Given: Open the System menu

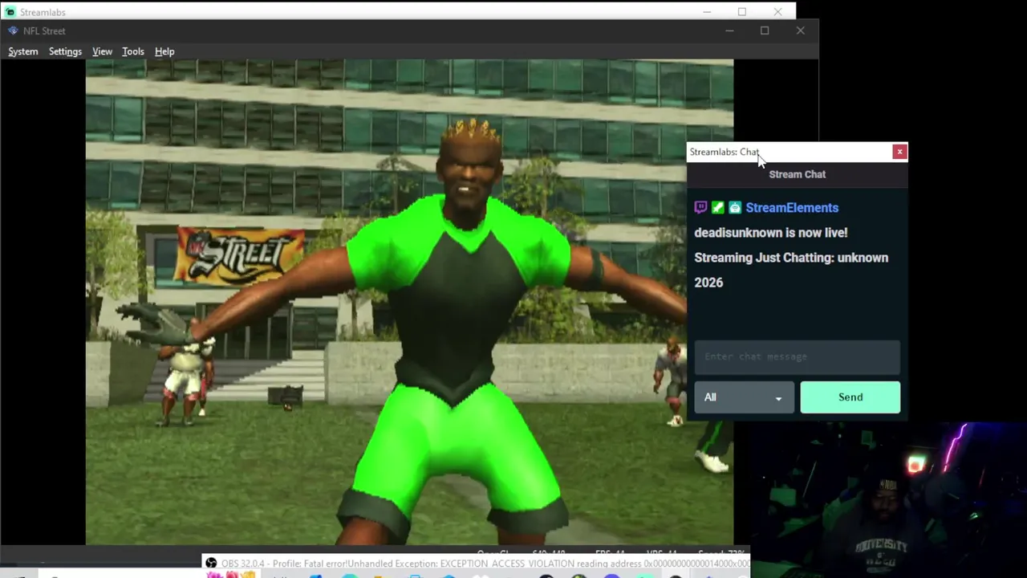Looking at the screenshot, I should [x=23, y=51].
